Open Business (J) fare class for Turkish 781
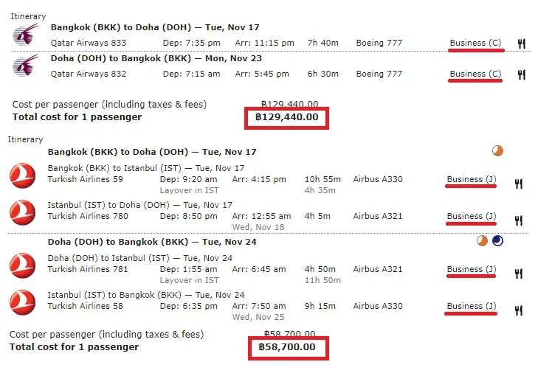 [472, 269]
